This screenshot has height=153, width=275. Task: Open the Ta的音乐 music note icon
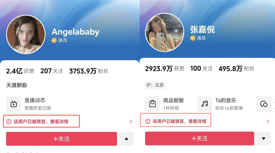point(204,104)
